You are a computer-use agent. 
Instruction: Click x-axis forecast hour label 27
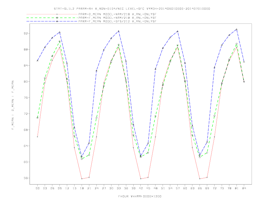click(x=104, y=188)
